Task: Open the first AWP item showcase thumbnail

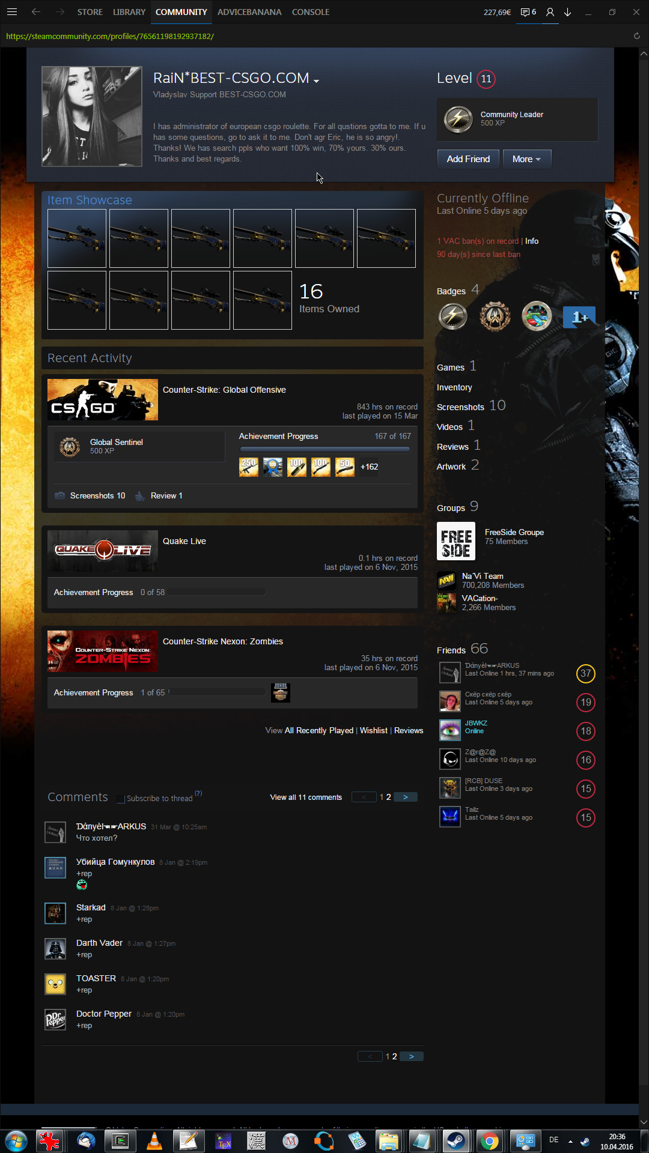Action: coord(77,238)
